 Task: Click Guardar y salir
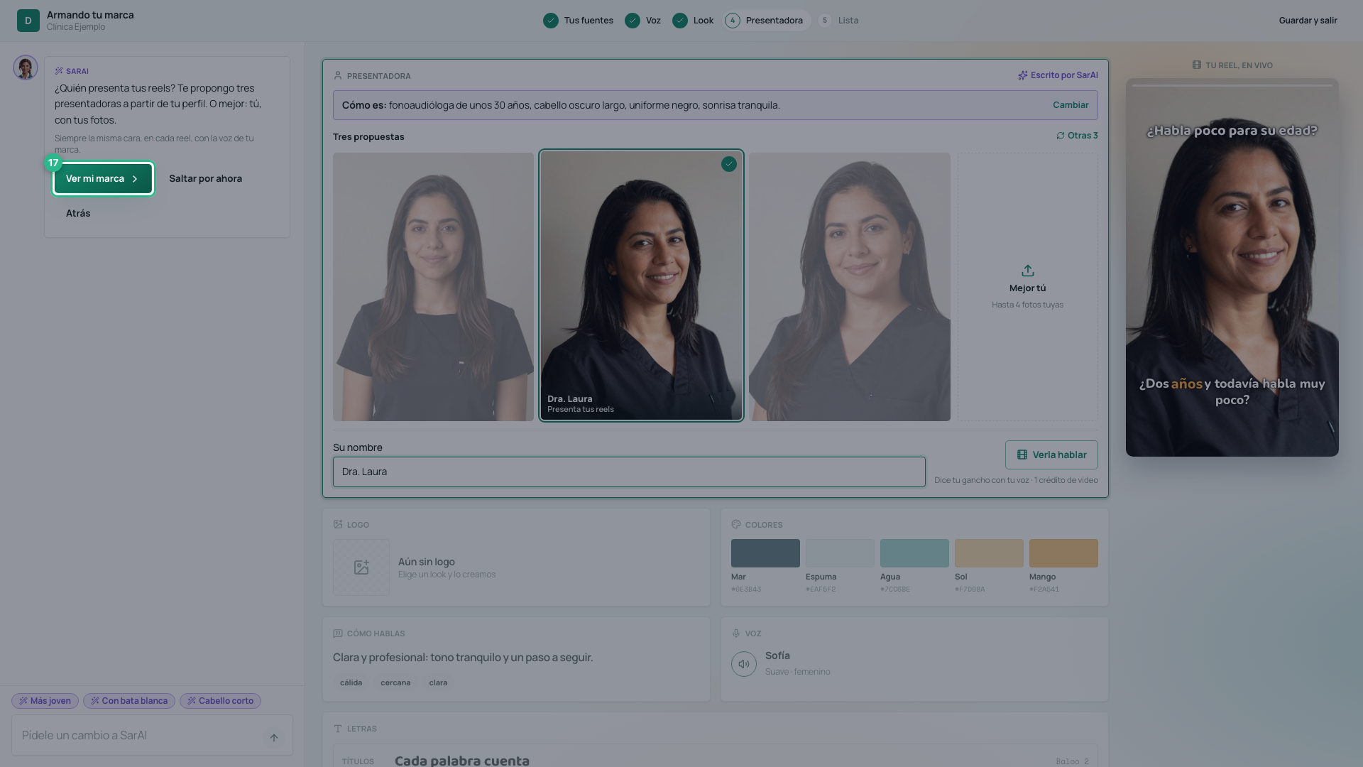click(x=1308, y=21)
